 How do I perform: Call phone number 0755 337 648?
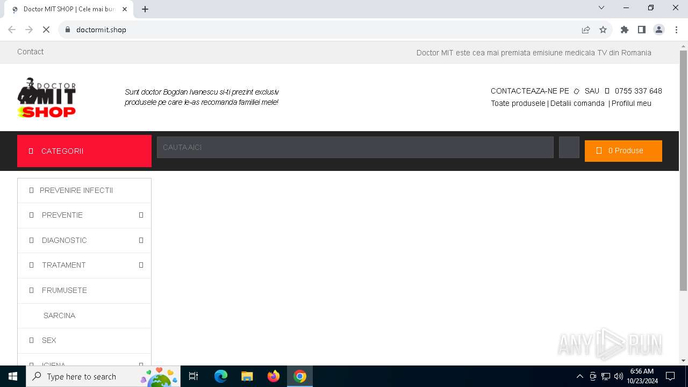639,91
